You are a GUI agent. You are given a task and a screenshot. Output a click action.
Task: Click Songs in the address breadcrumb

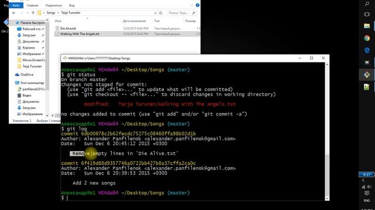(x=51, y=13)
